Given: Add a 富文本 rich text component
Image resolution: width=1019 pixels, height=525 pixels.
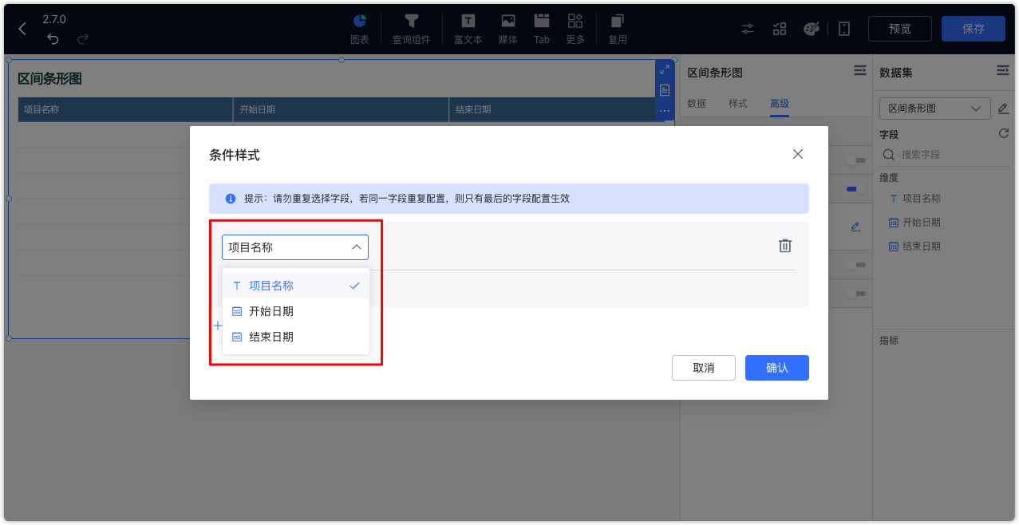Looking at the screenshot, I should pyautogui.click(x=468, y=28).
